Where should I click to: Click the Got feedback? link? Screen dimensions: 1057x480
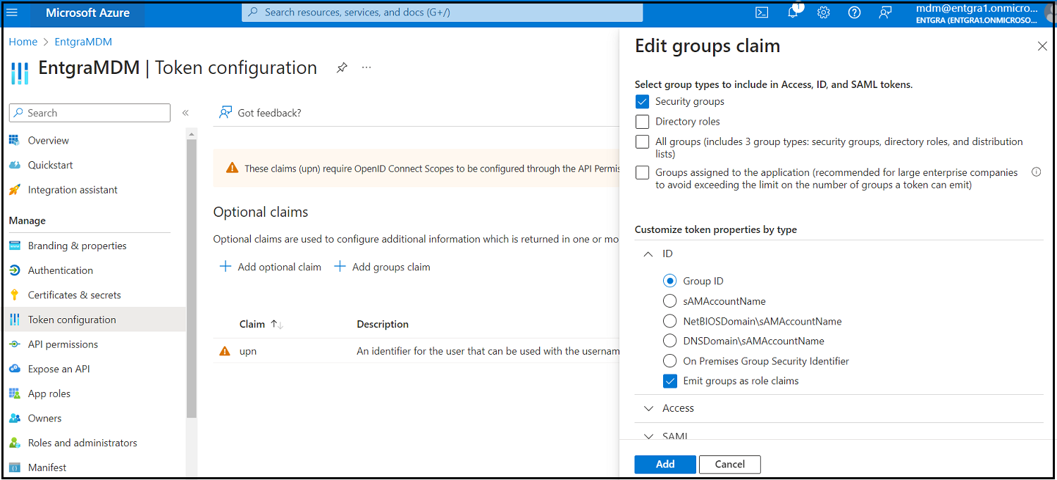tap(269, 113)
